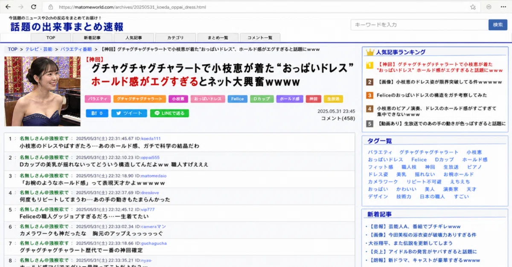The image size is (512, 267).
Task: Click the crown icon by 人気記事ランキング
Action: [x=370, y=52]
